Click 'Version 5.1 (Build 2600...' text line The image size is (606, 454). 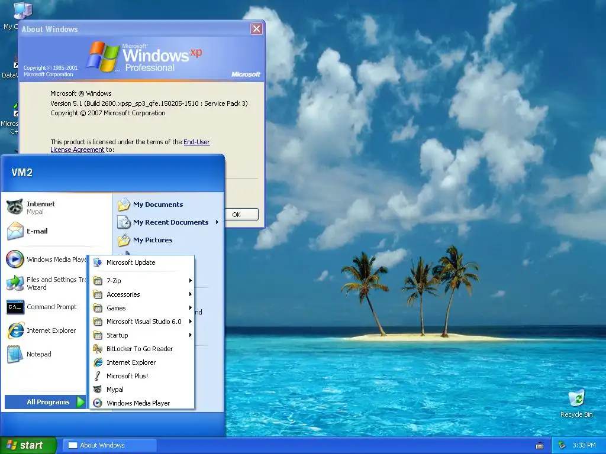pos(149,103)
